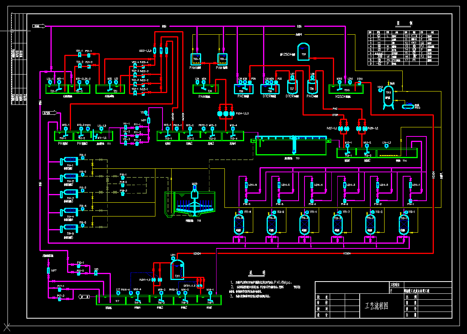Viewport: 467px width, 334px height.
Task: Click the 'PJ24-1,2,3' pump label
Action: point(242,114)
